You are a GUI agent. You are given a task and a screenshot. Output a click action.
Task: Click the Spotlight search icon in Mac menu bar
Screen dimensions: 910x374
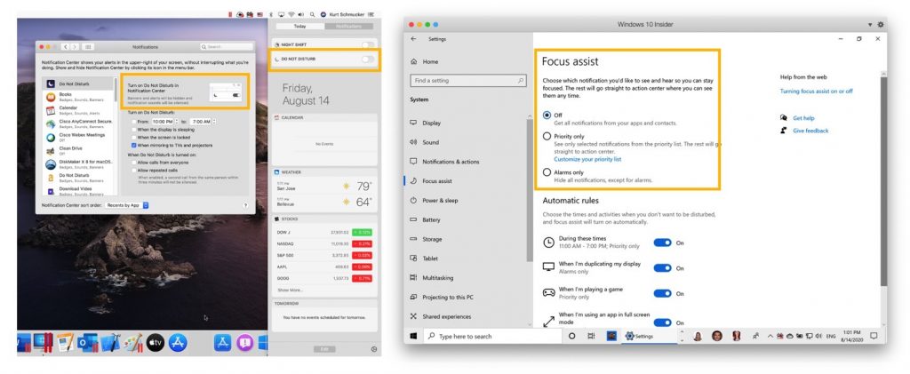click(x=313, y=13)
